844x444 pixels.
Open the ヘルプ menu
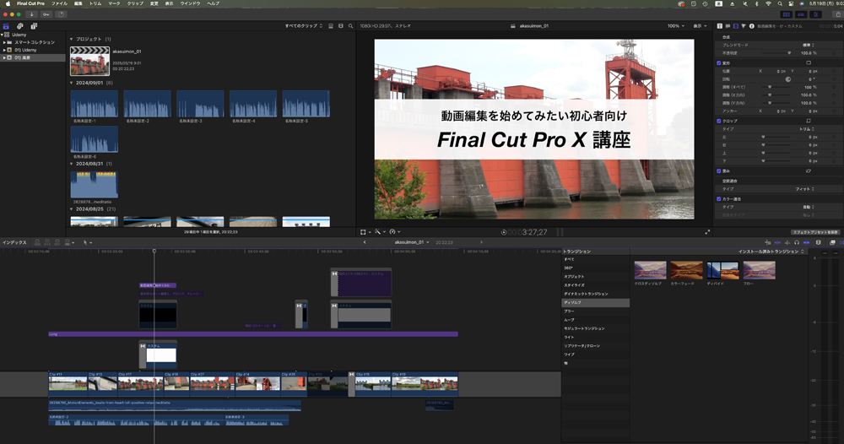214,3
